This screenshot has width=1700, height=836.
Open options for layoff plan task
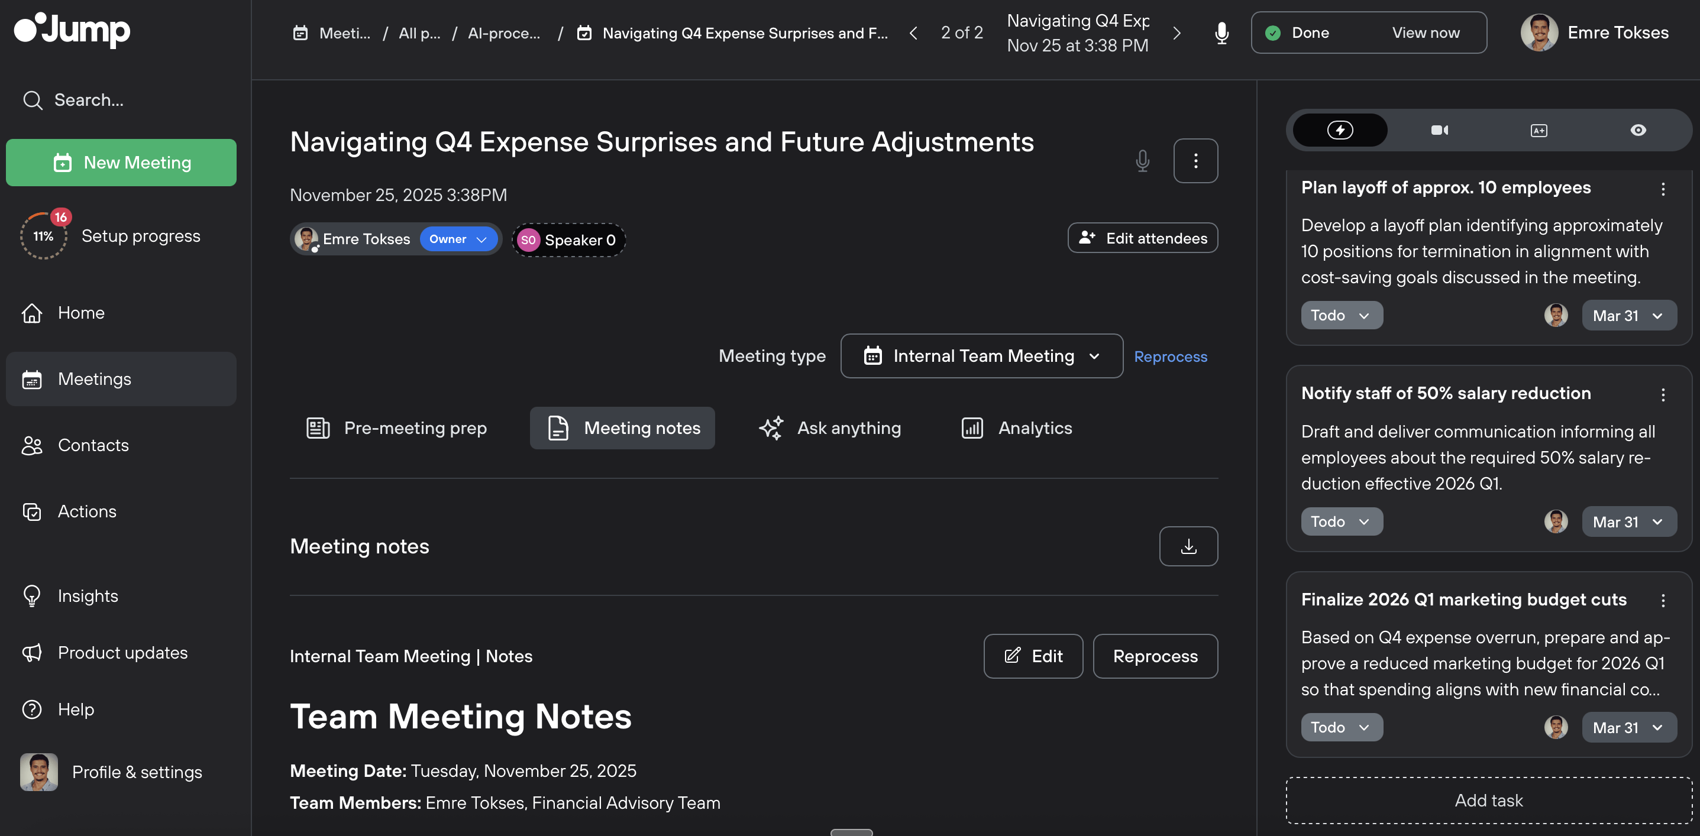[x=1662, y=189]
